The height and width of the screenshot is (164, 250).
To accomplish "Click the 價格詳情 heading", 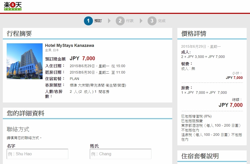I will (194, 34).
